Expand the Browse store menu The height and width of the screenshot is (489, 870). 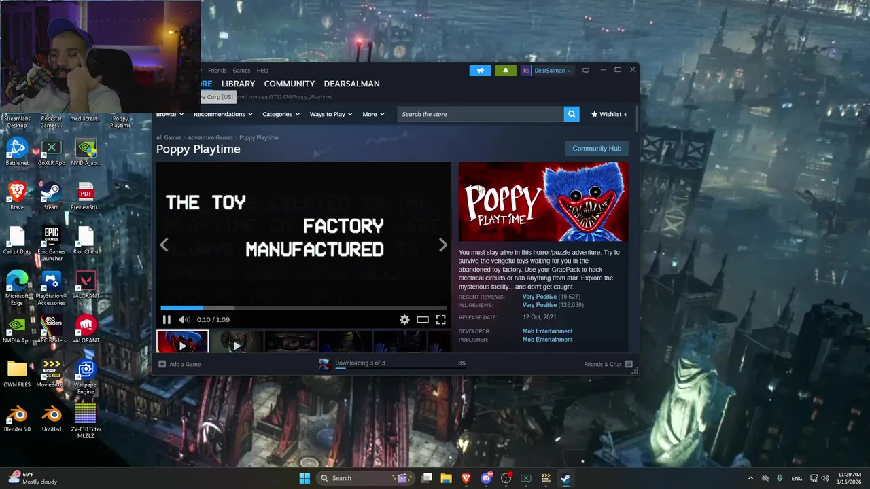coord(169,114)
